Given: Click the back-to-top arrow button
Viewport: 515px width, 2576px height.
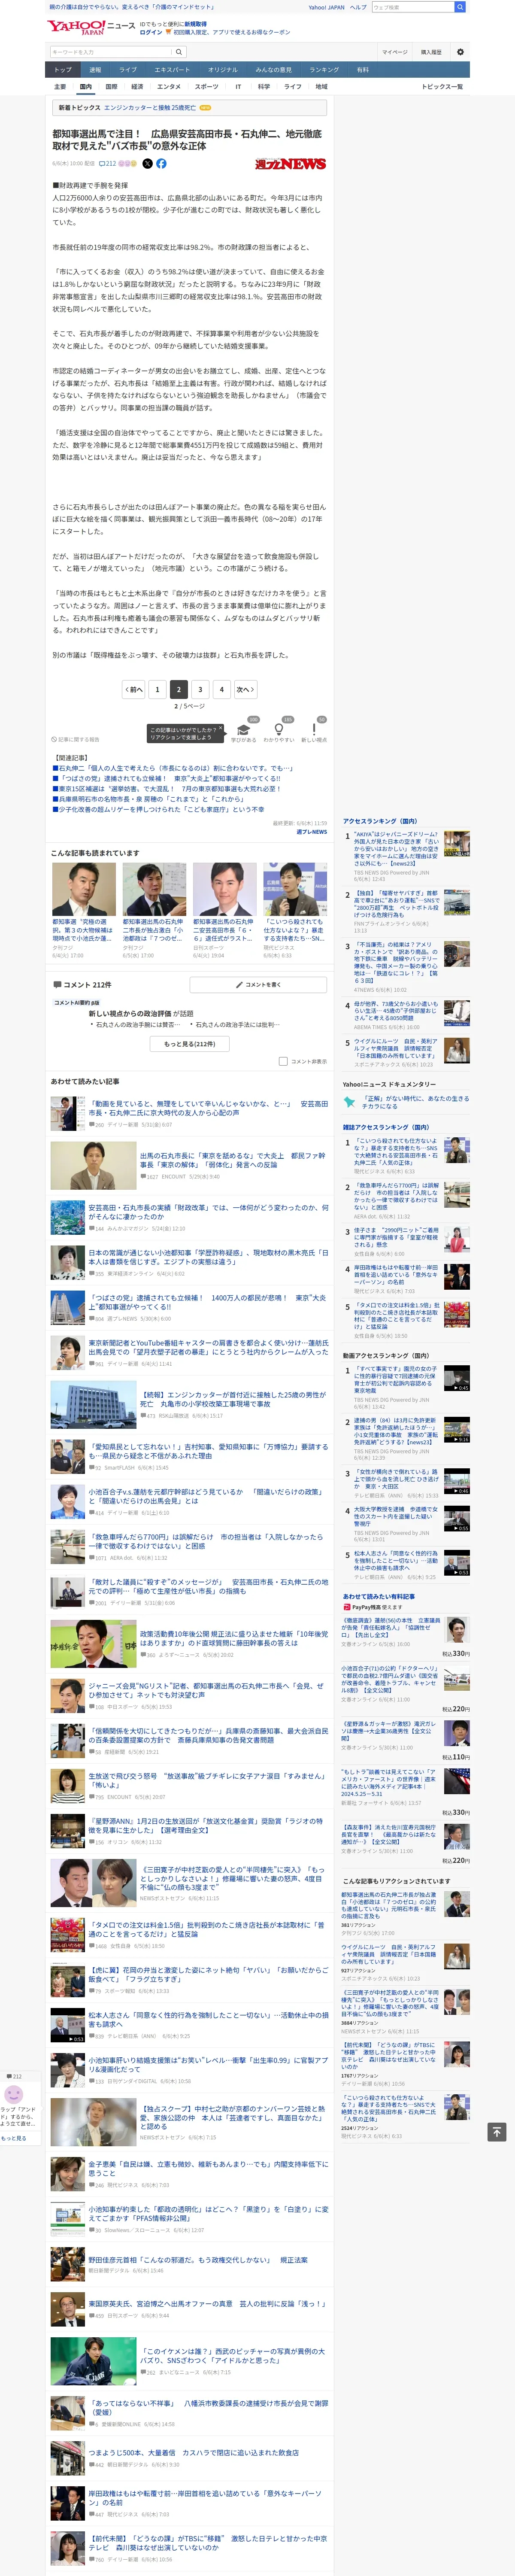Looking at the screenshot, I should click(496, 2132).
